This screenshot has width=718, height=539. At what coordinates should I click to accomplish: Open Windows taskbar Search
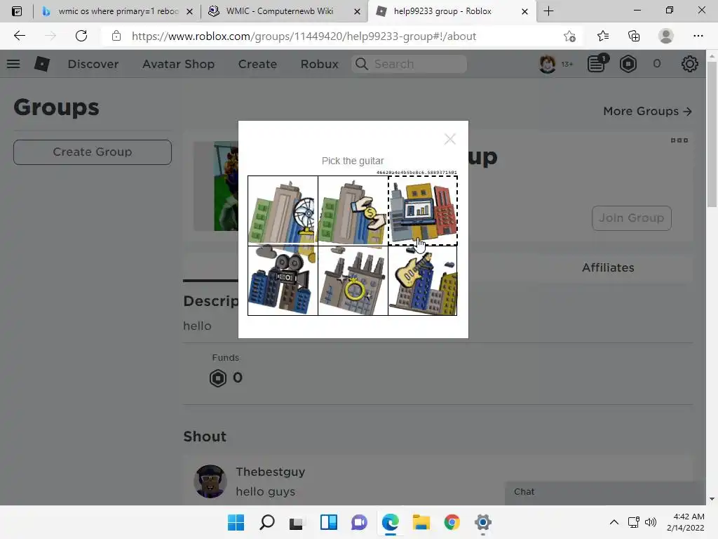267,522
